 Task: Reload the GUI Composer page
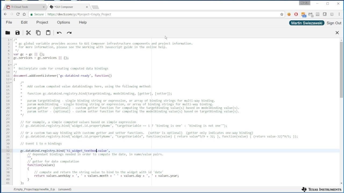click(x=18, y=14)
